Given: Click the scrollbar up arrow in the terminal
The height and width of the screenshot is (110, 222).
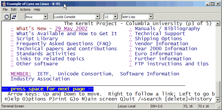Looking at the screenshot, I should coord(218,24).
